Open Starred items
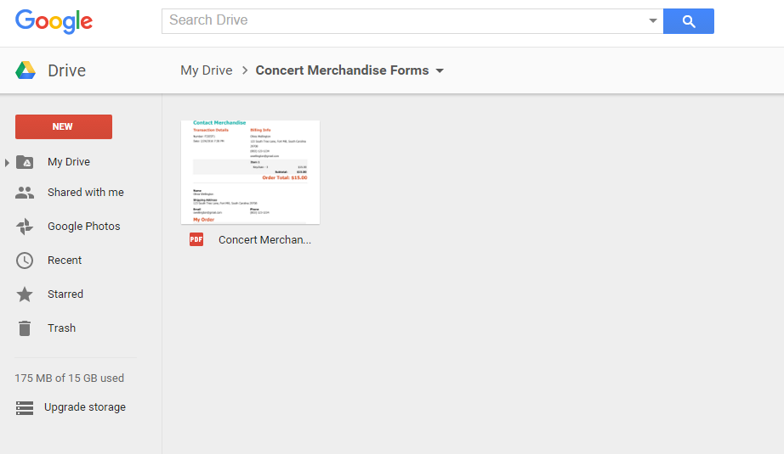This screenshot has width=784, height=454. pos(65,294)
